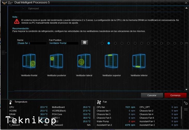
Task: Choose the Ventilador inferior case icon
Action: coord(139,61)
